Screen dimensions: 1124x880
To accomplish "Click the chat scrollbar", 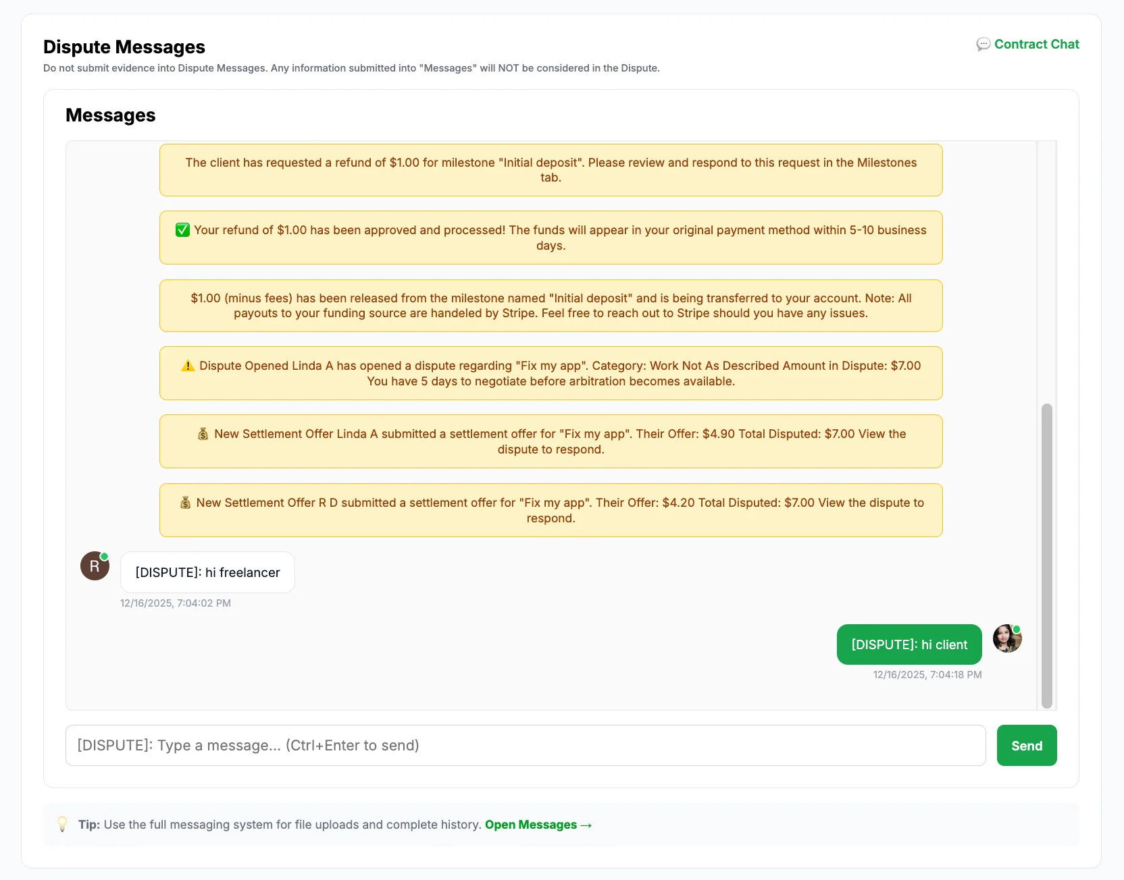I will (x=1046, y=553).
